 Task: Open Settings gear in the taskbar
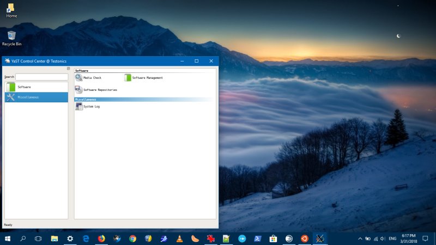pyautogui.click(x=70, y=238)
